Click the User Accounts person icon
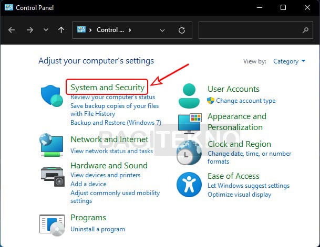 (x=189, y=95)
